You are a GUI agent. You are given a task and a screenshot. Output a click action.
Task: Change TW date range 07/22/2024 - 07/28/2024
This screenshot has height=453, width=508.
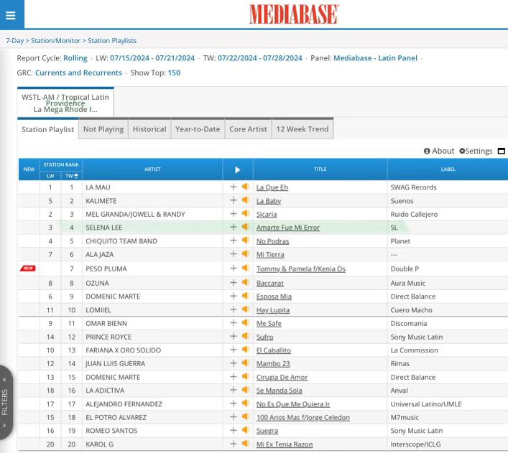click(x=260, y=58)
